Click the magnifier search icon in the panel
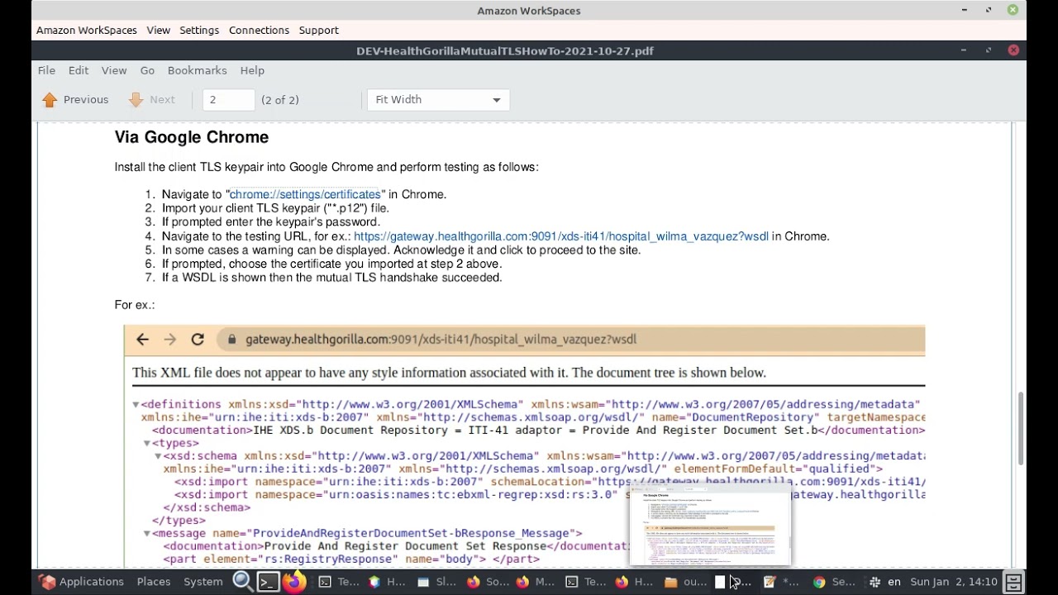Image resolution: width=1058 pixels, height=595 pixels. (x=242, y=582)
